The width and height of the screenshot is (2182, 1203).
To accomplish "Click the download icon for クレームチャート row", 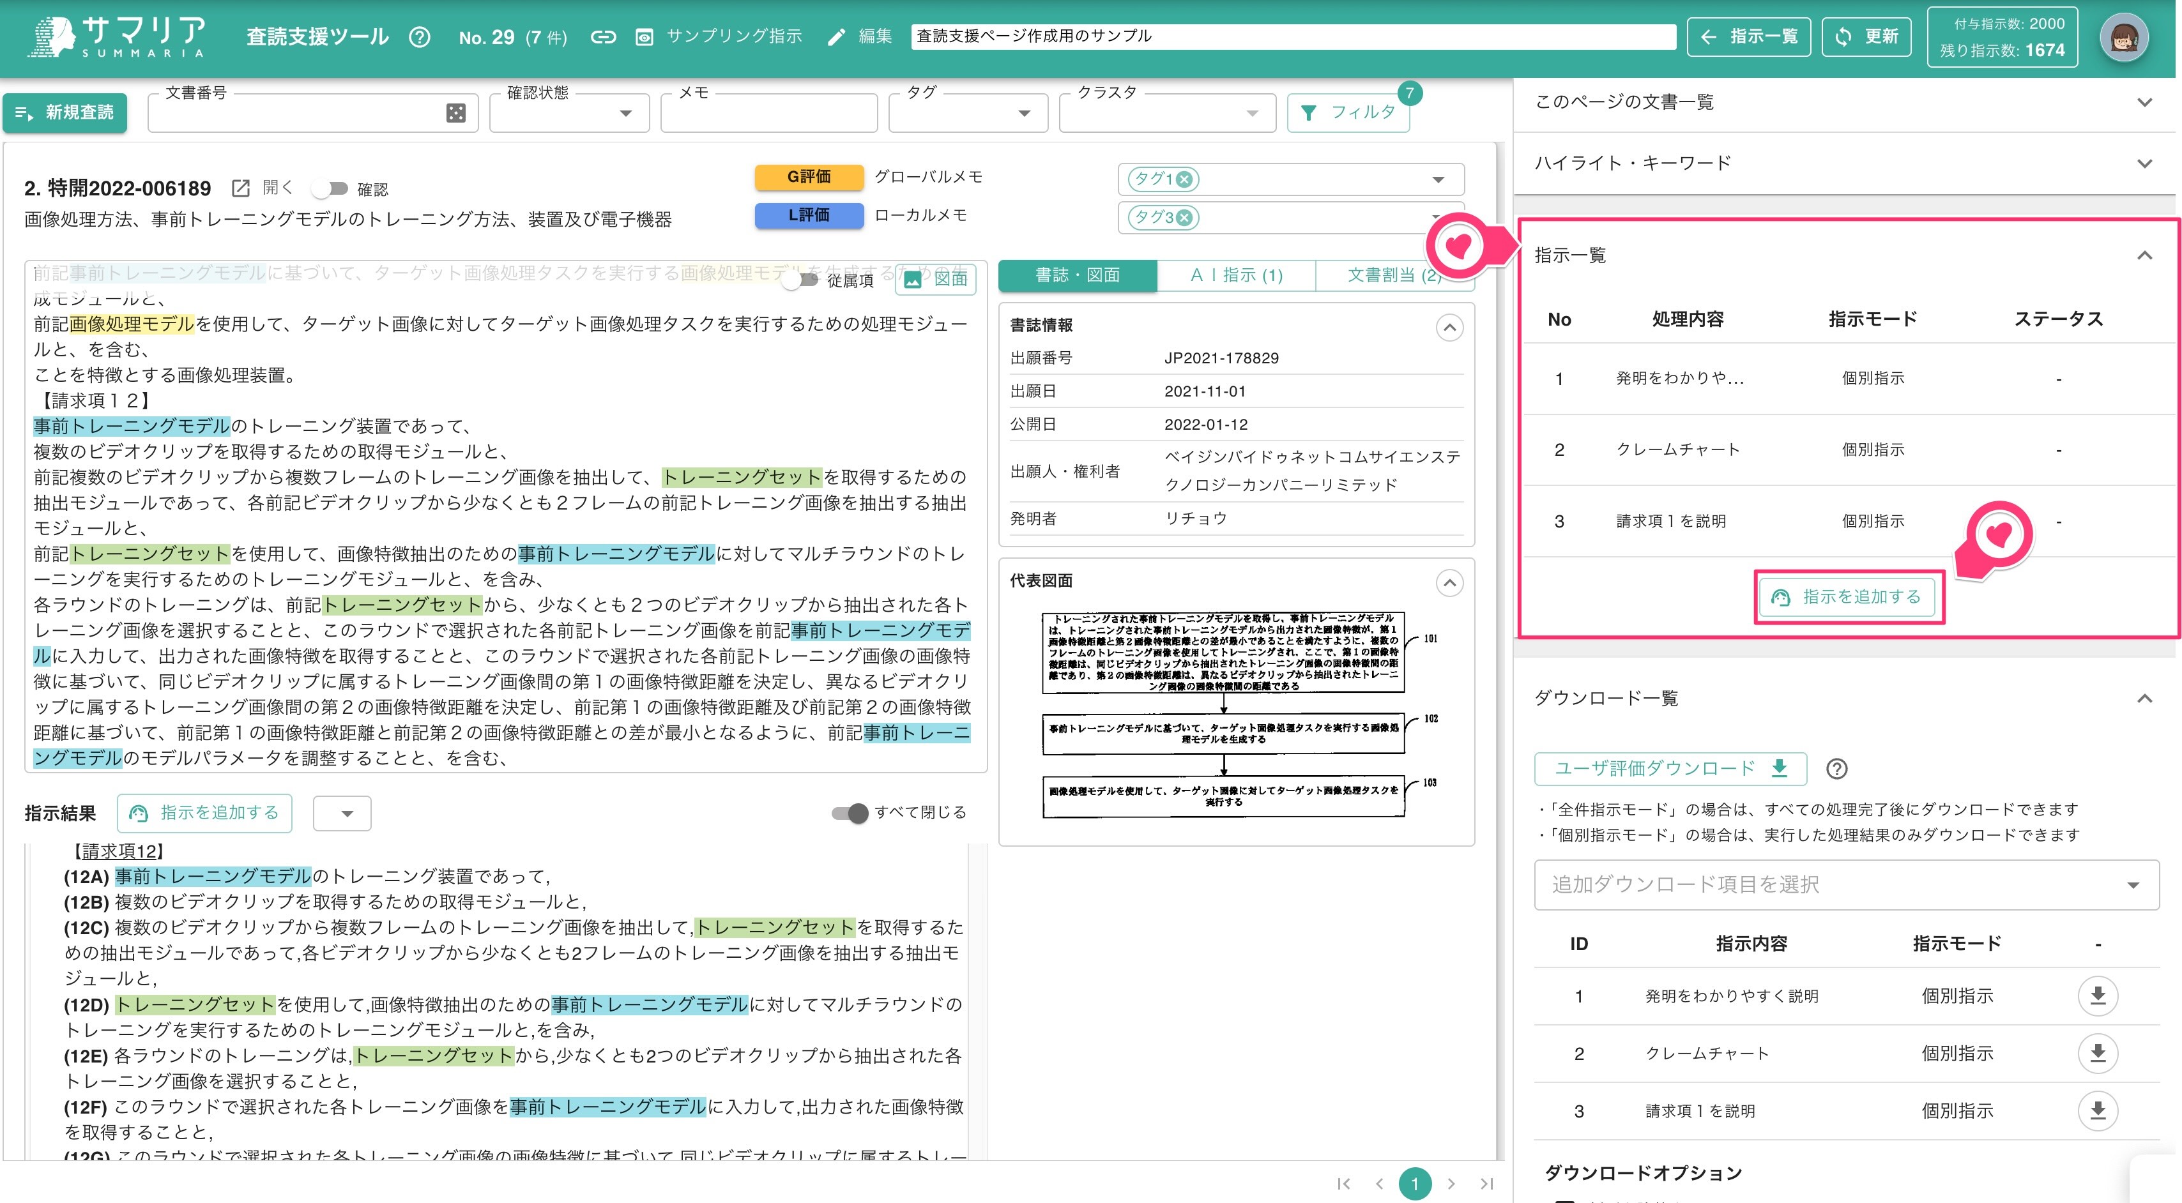I will 2098,1053.
